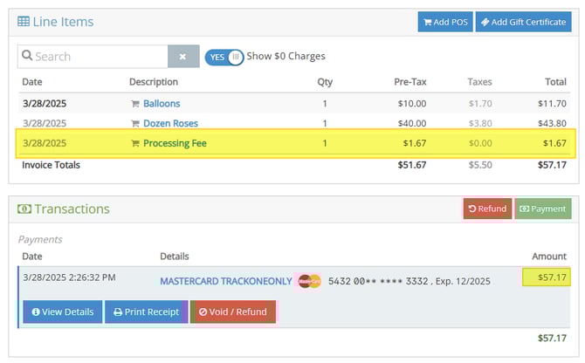This screenshot has height=363, width=585.
Task: Click the search magnifier icon
Action: click(27, 56)
